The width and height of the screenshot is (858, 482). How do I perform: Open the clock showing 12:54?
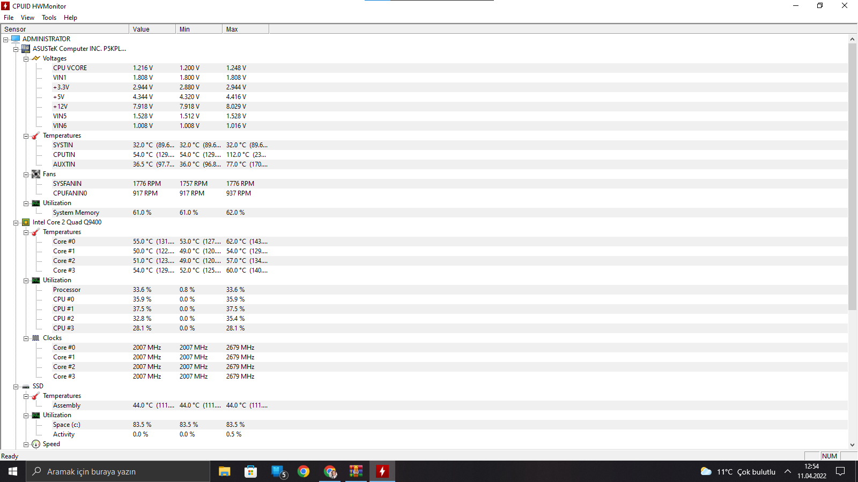(x=811, y=471)
